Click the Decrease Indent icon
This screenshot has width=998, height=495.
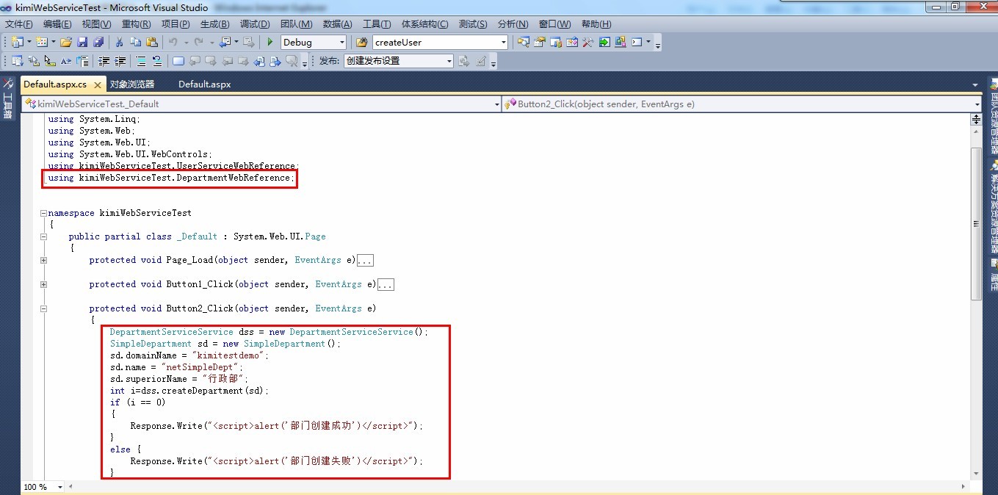point(104,61)
